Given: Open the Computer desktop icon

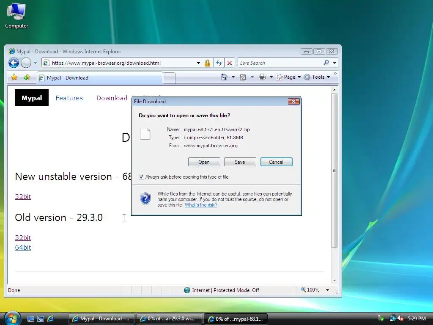Looking at the screenshot, I should tap(16, 16).
